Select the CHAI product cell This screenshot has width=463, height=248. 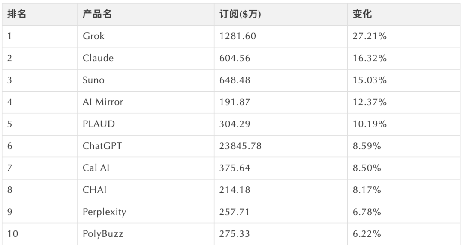[95, 190]
